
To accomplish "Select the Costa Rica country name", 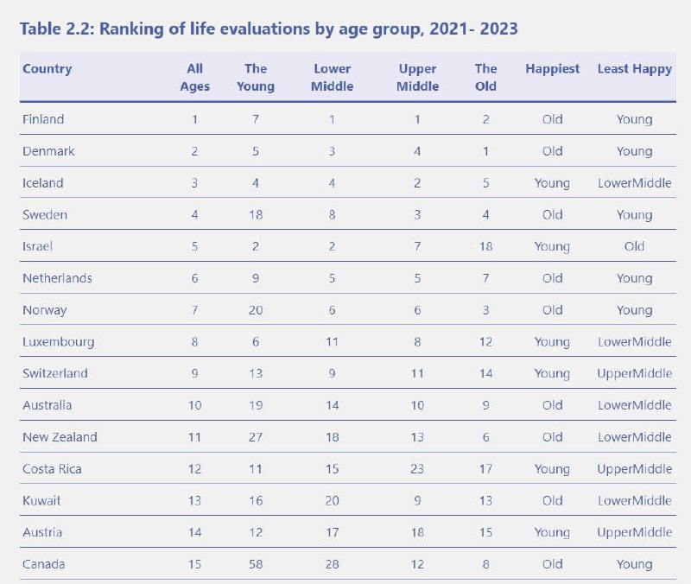I will click(x=53, y=469).
